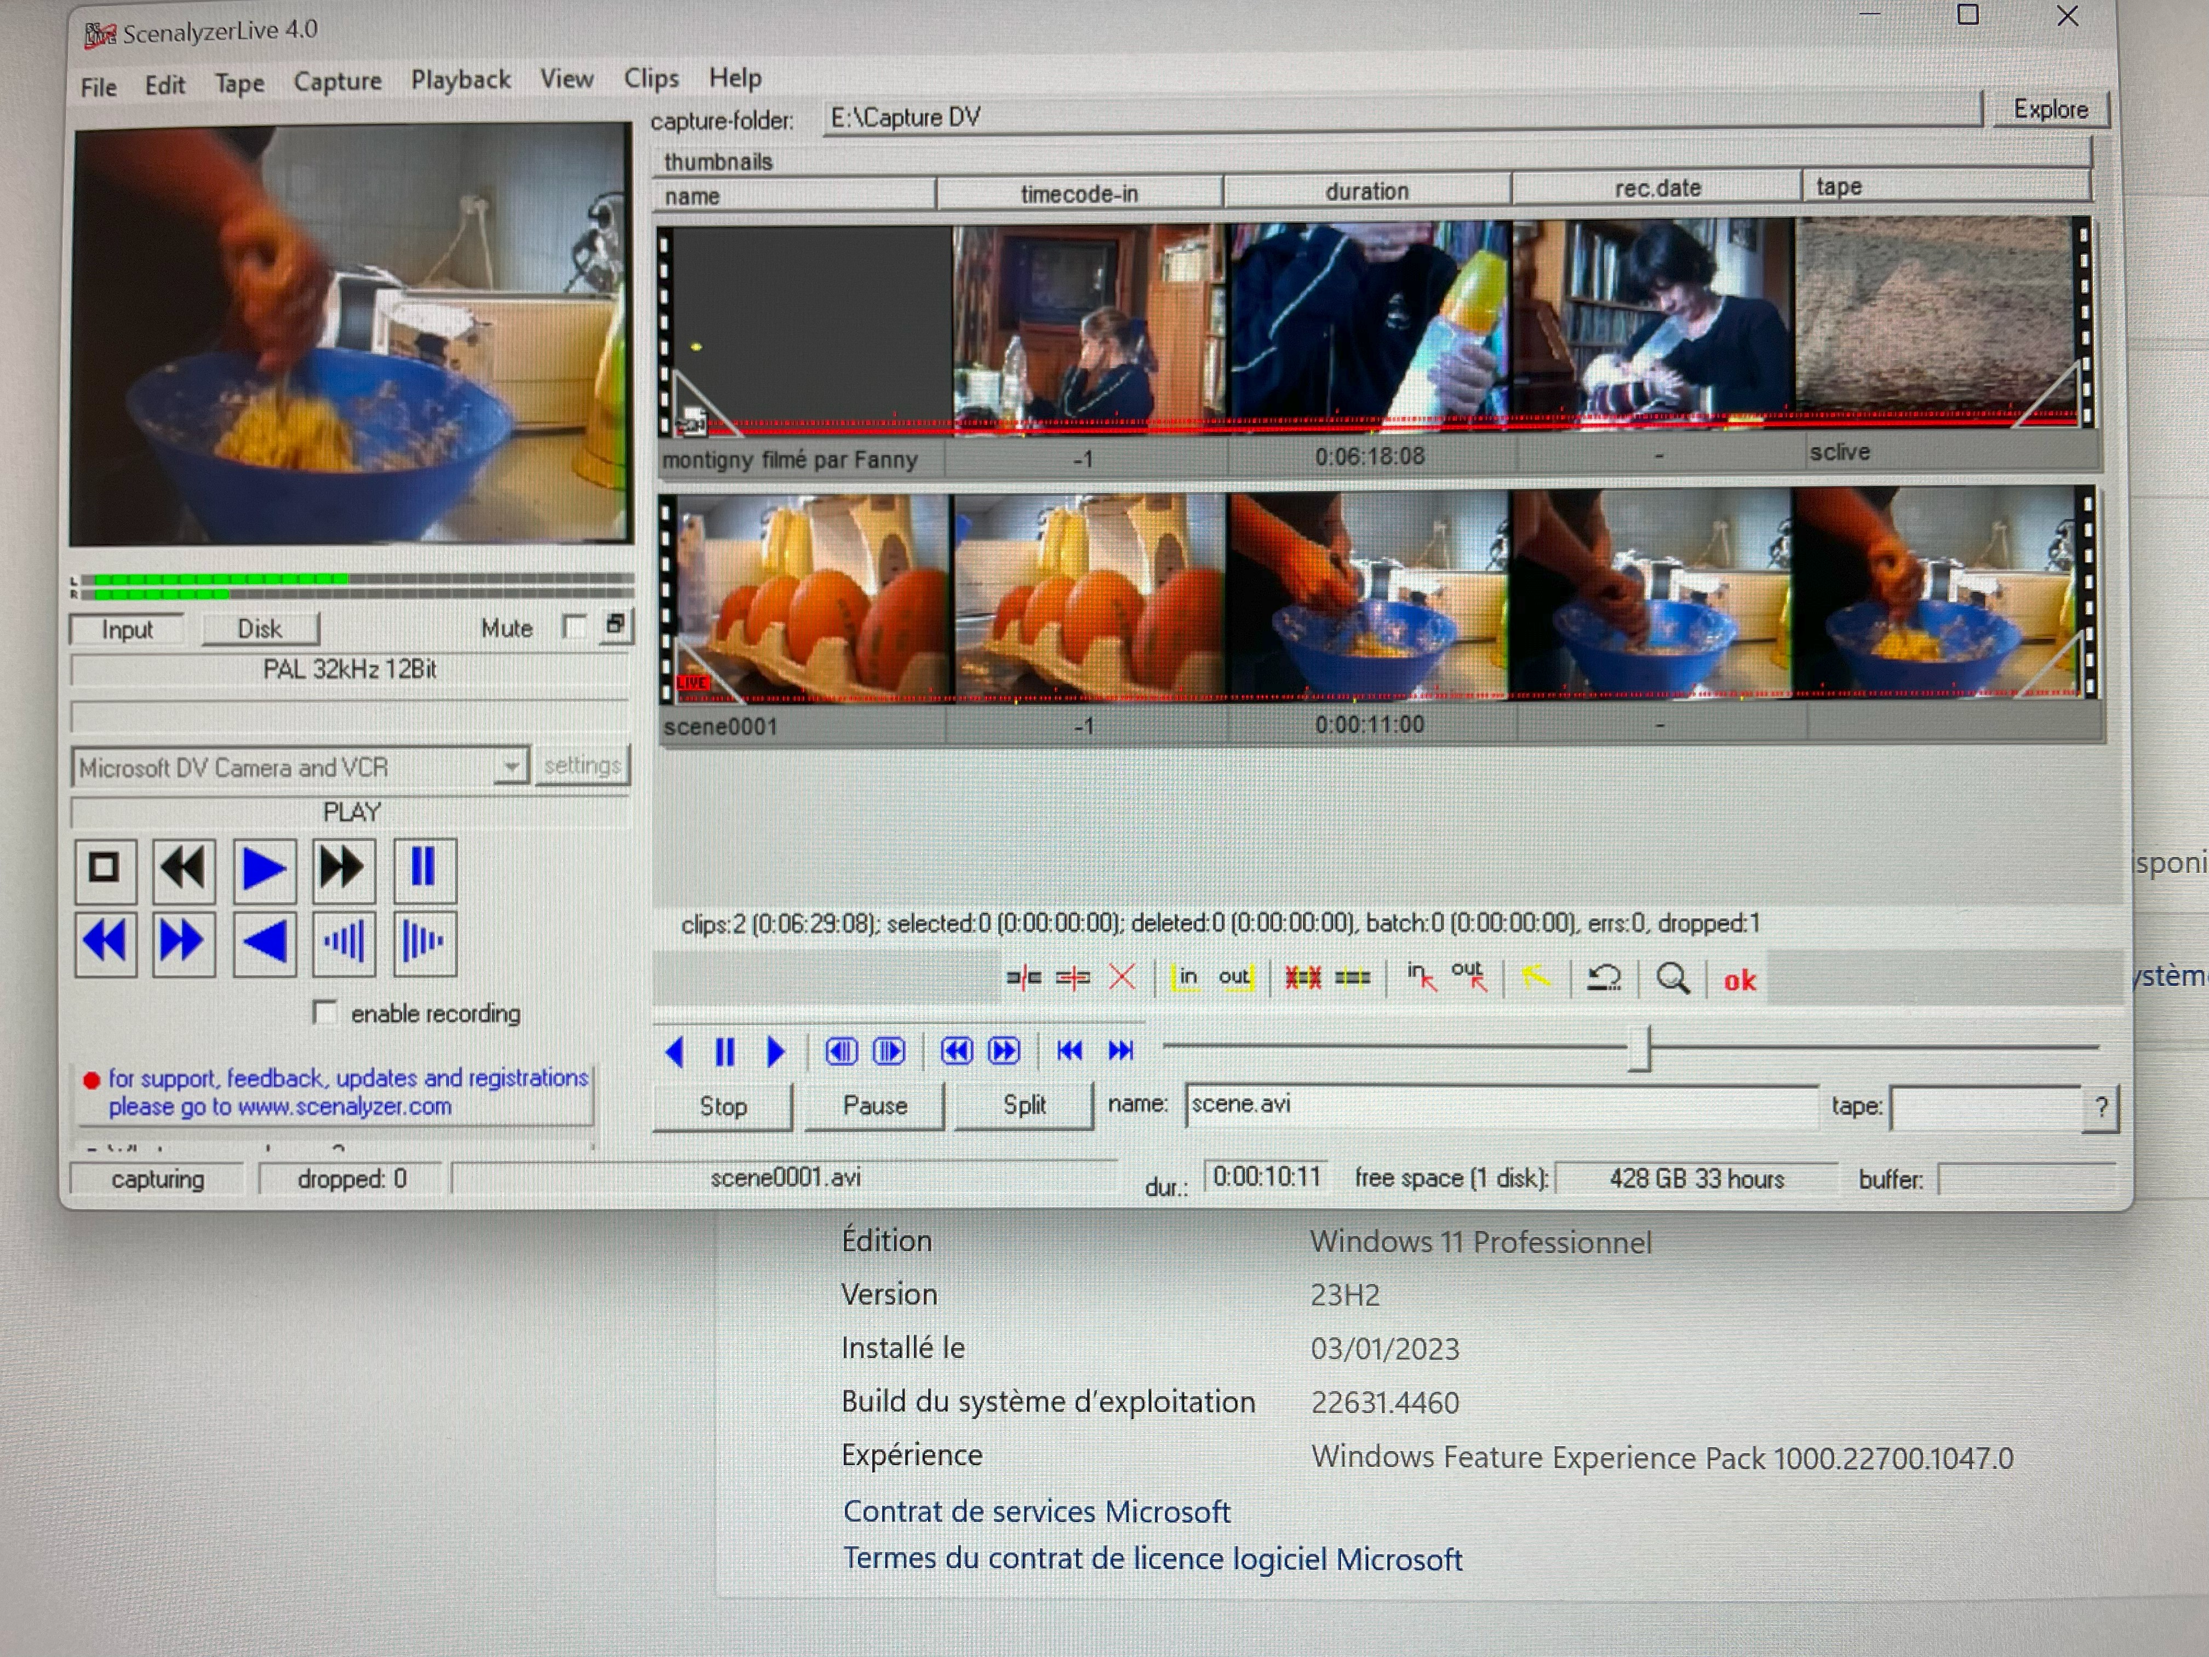The height and width of the screenshot is (1657, 2209).
Task: Open the Microsoft DV Camera and VCR dropdown
Action: point(510,766)
